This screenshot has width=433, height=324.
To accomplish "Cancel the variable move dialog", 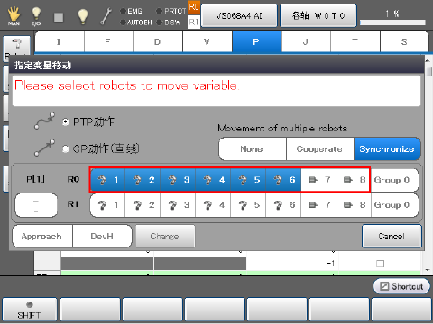I will [392, 237].
